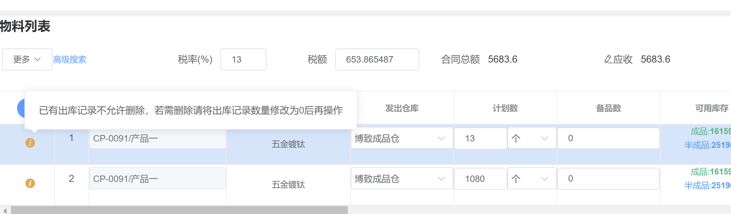Expand 博致成品仓 warehouse dropdown in row 1
731x214 pixels.
point(402,138)
